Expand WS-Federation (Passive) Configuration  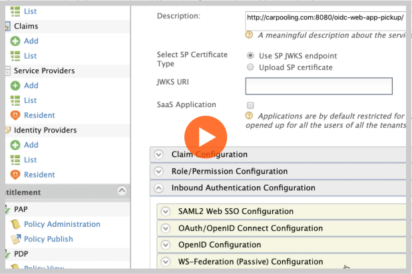point(166,261)
